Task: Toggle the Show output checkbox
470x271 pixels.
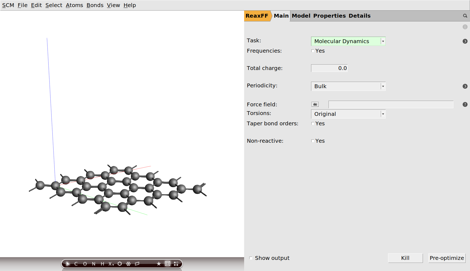Action: point(251,258)
